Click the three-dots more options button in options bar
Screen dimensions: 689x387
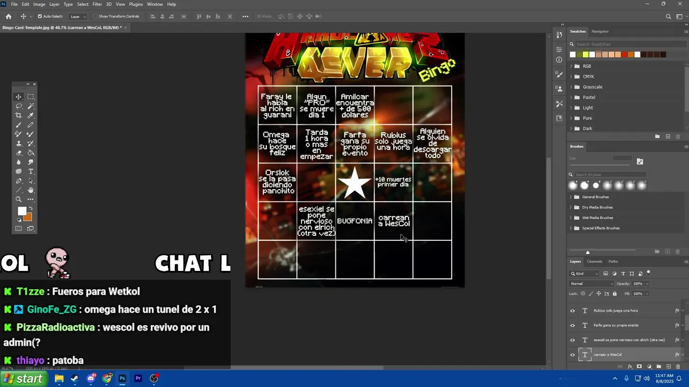coord(245,17)
